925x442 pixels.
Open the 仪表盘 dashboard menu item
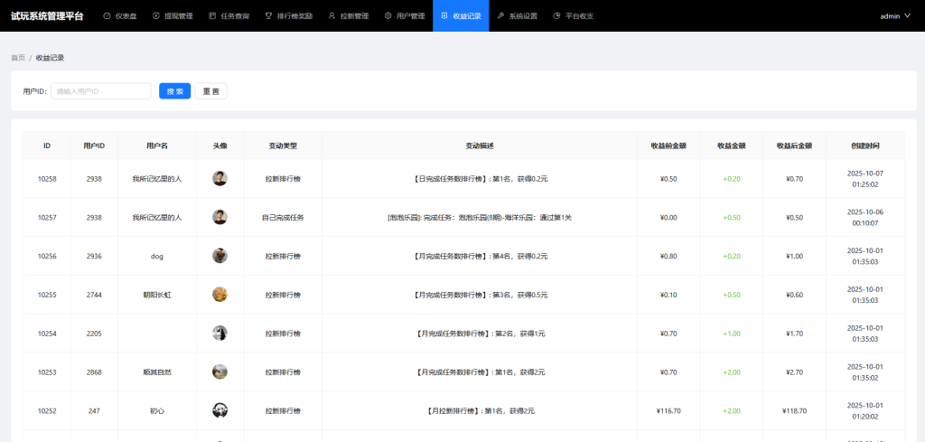[119, 16]
